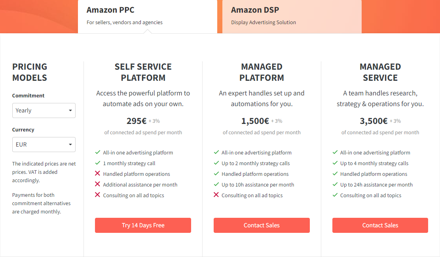Click check icon next to 'Up to 10h assistance per month'
Viewport: 440px width, 257px height.
click(216, 185)
